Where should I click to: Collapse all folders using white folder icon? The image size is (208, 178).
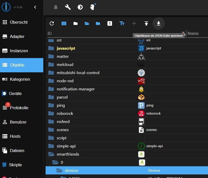pos(75,23)
